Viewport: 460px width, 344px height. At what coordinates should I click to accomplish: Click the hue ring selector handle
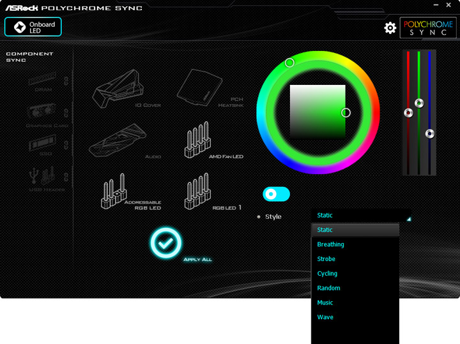(289, 63)
